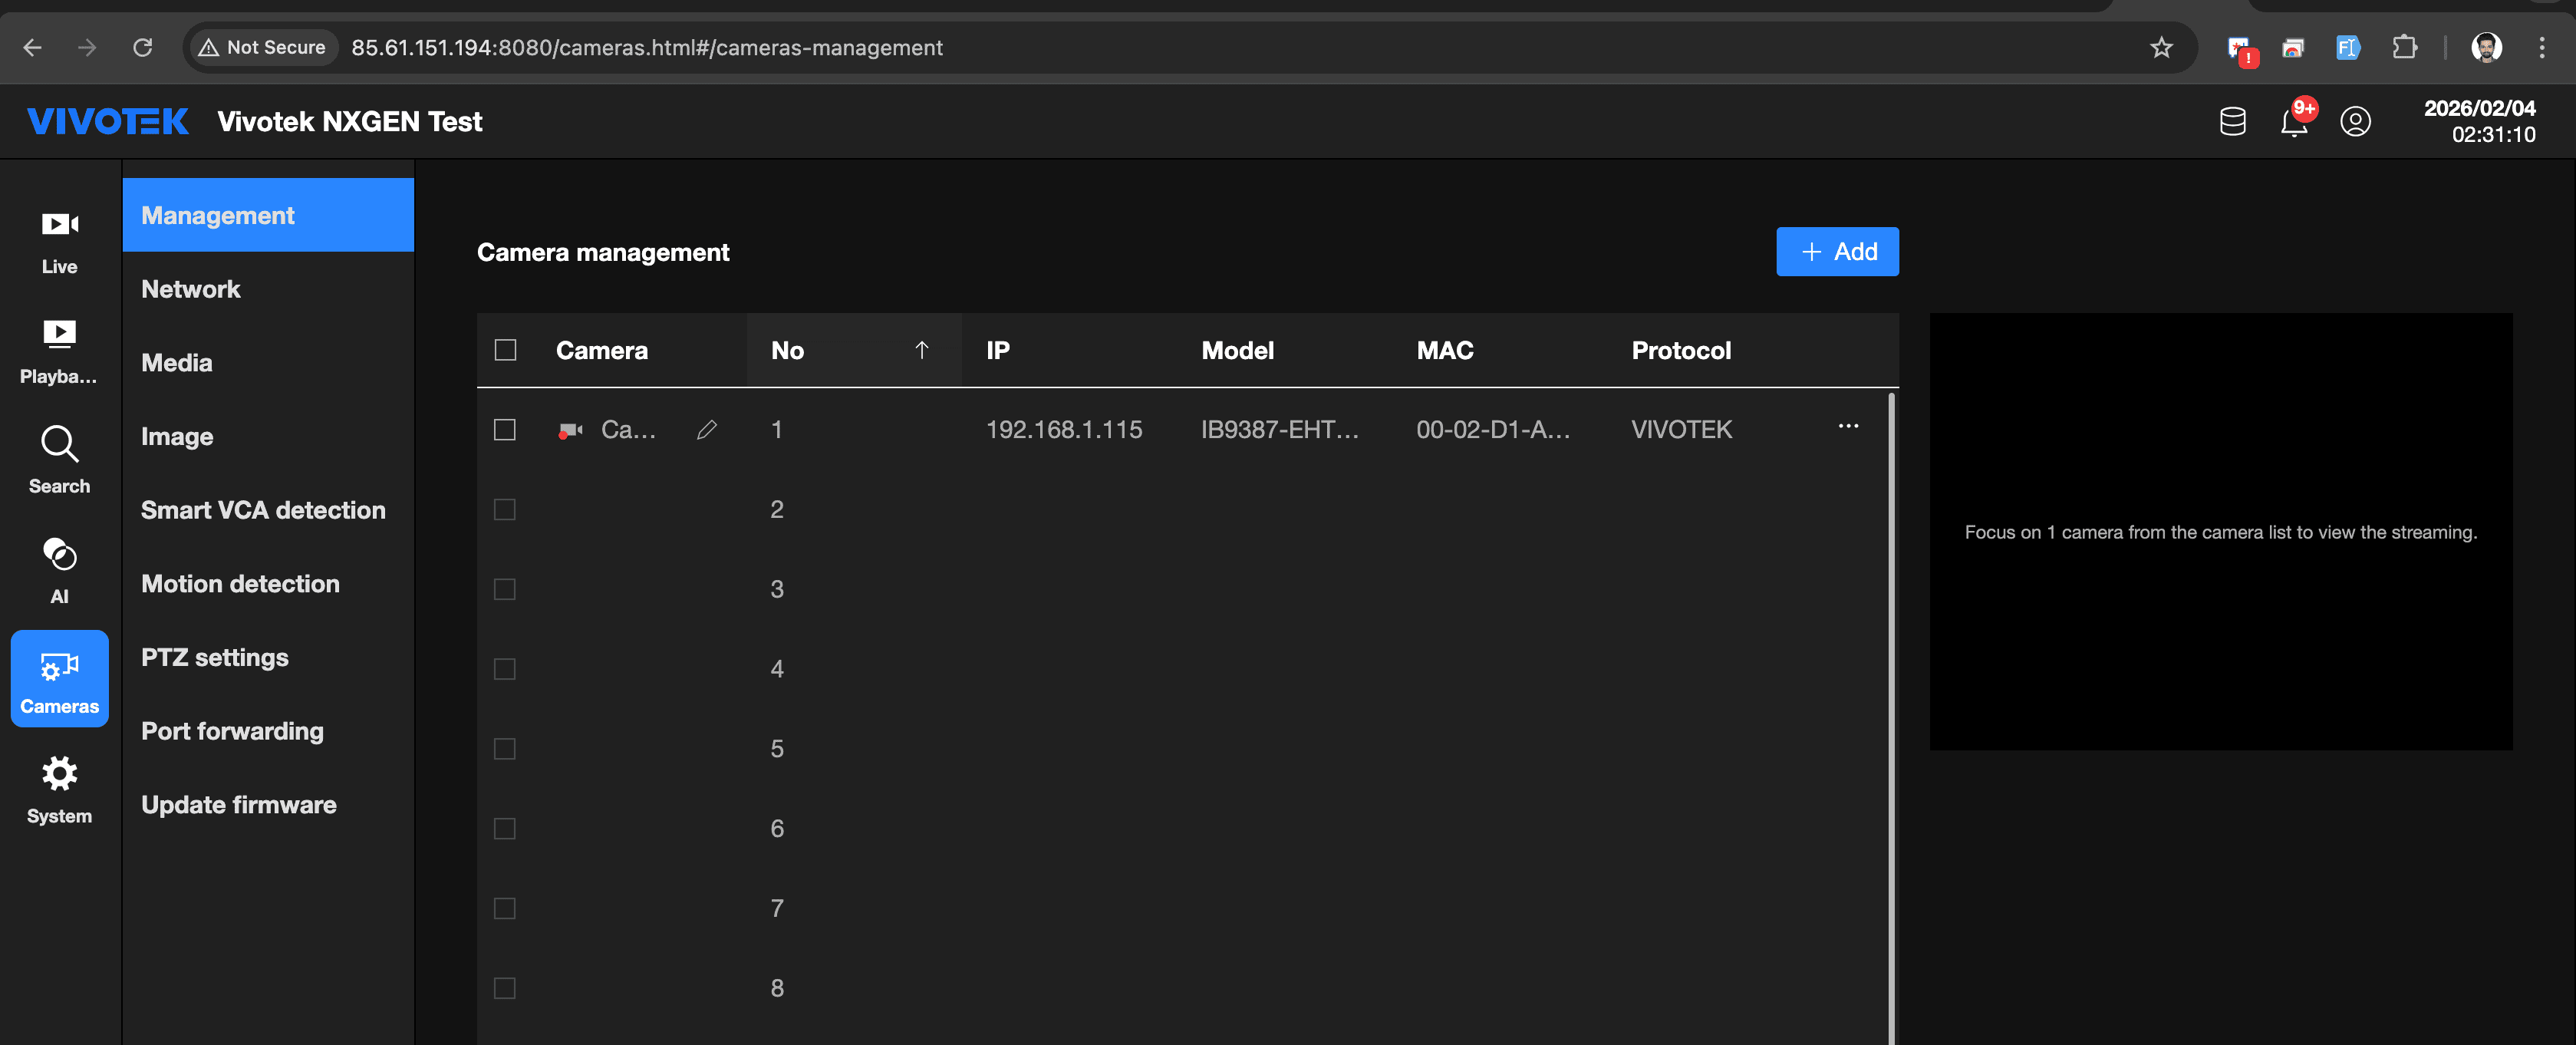Open the Update firmware menu link

tap(238, 805)
